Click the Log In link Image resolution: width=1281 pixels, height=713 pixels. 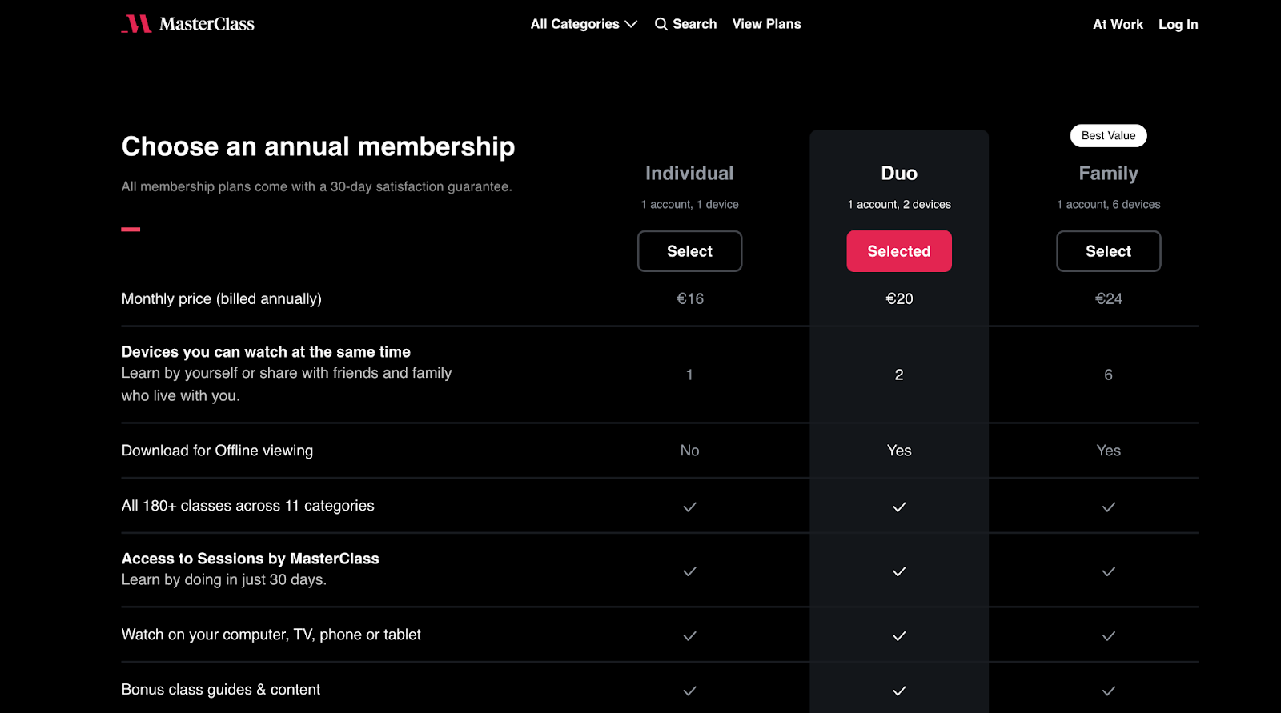pos(1178,24)
